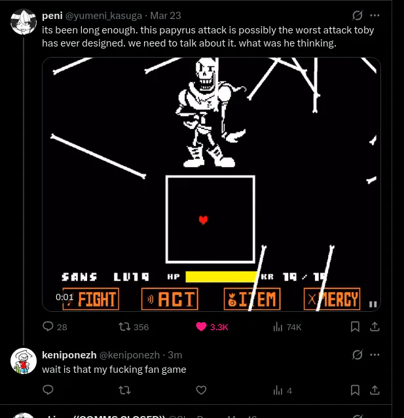Image resolution: width=404 pixels, height=418 pixels.
Task: Like keniponezh's reply
Action: (x=201, y=390)
